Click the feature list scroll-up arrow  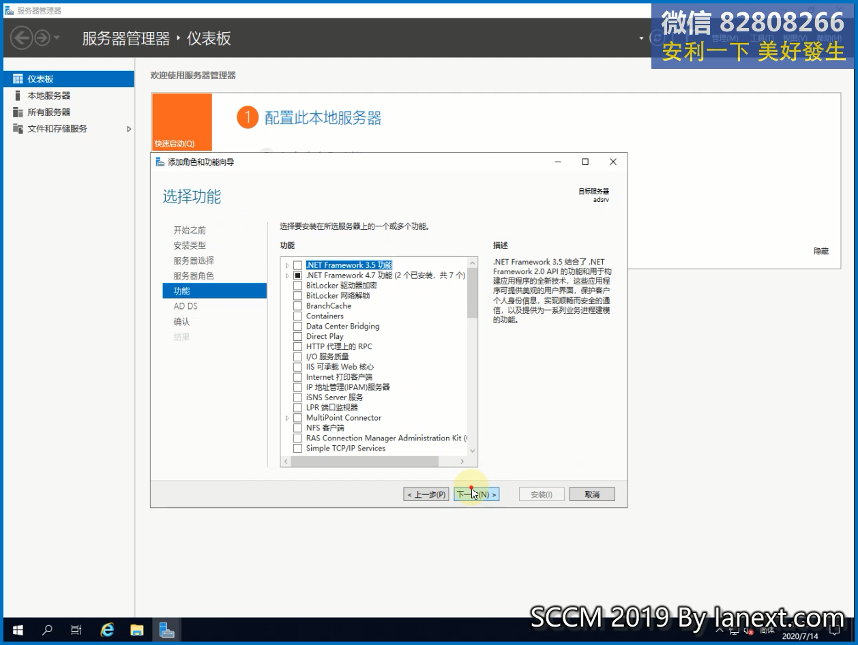tap(473, 262)
